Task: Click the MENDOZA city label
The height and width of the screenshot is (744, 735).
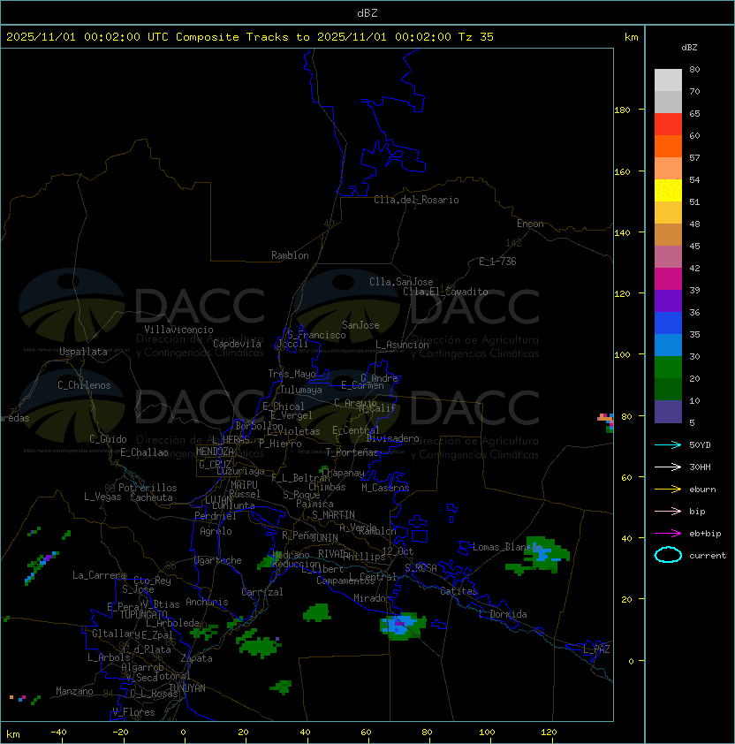Action: click(215, 452)
